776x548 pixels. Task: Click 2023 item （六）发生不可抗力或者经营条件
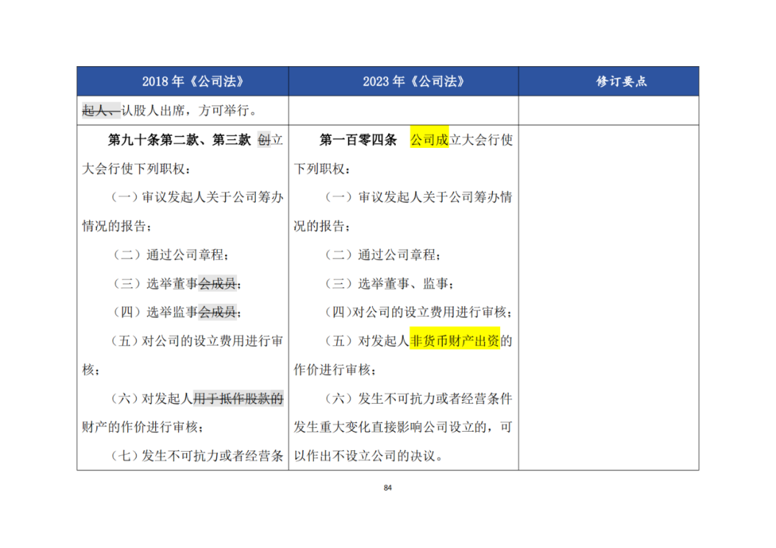417,398
